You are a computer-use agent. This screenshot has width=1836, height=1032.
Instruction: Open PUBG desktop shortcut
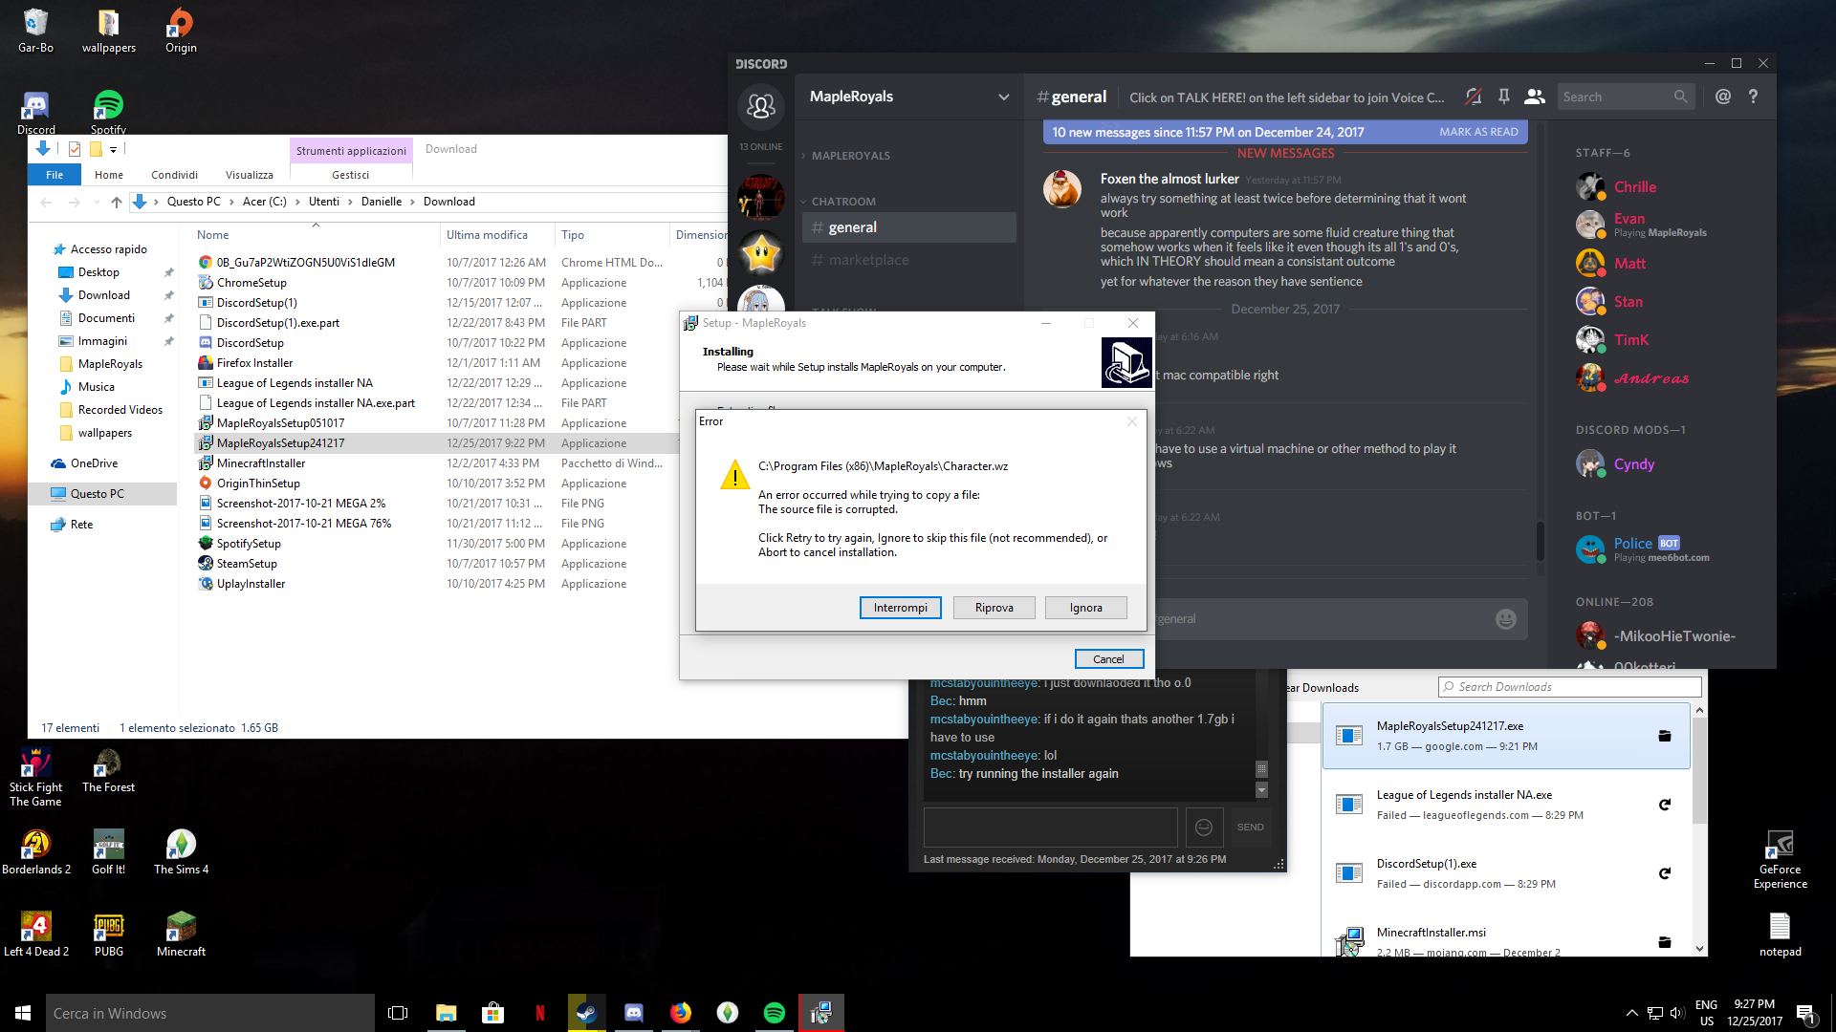coord(108,935)
